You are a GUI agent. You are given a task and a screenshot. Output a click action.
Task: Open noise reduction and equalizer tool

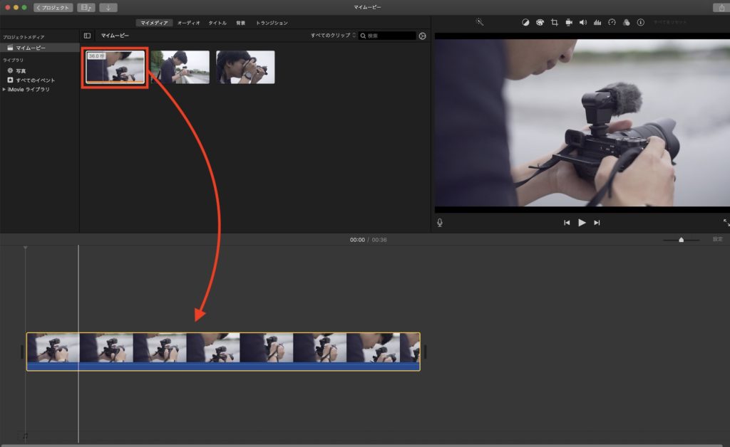pos(597,22)
